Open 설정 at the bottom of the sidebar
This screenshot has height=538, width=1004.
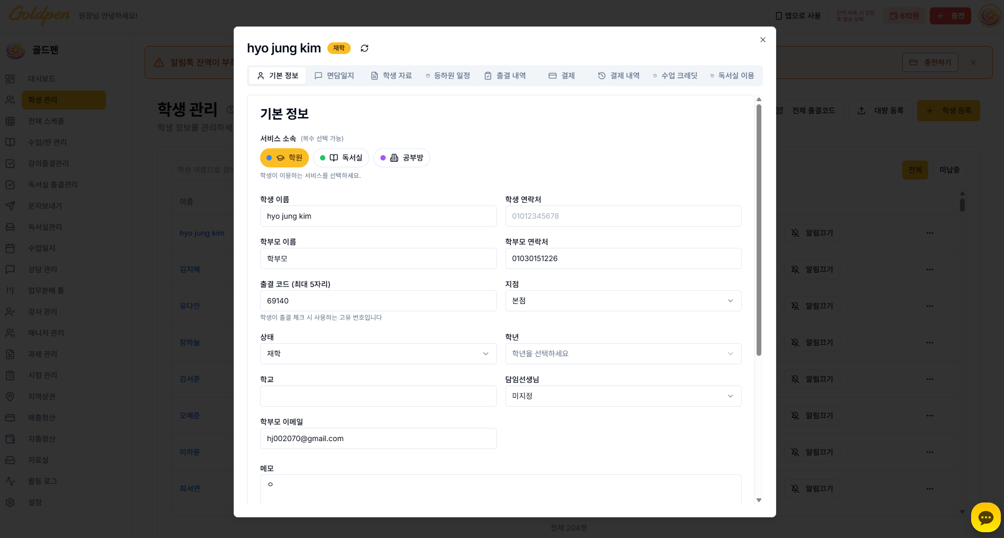(35, 502)
